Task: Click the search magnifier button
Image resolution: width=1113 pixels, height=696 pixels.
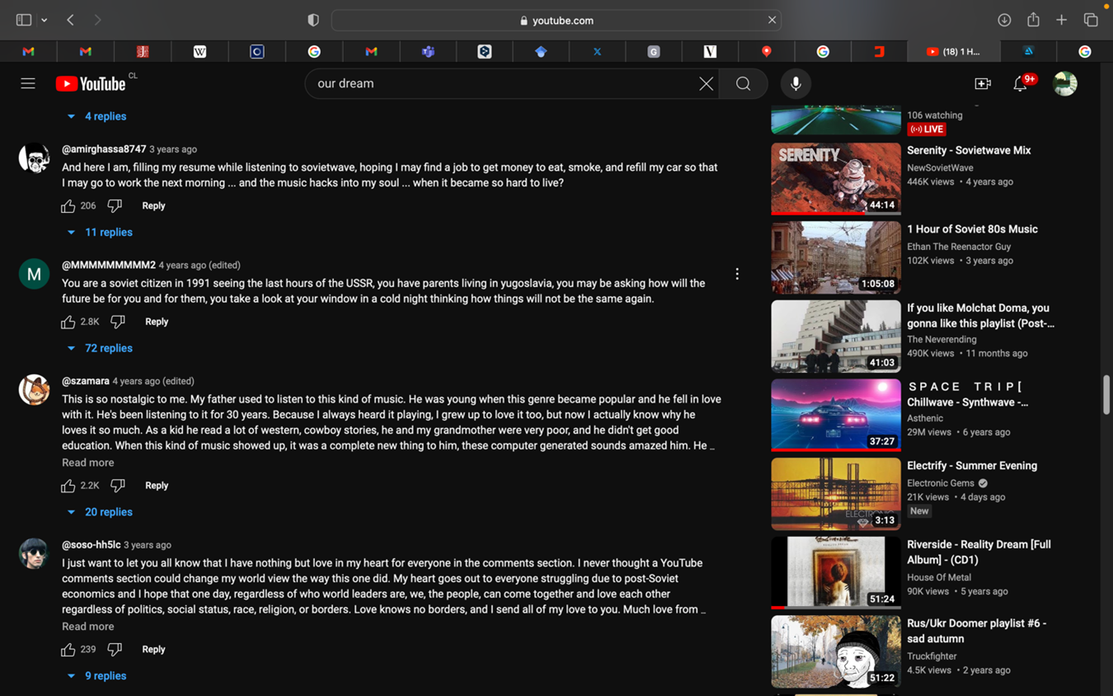Action: tap(743, 83)
